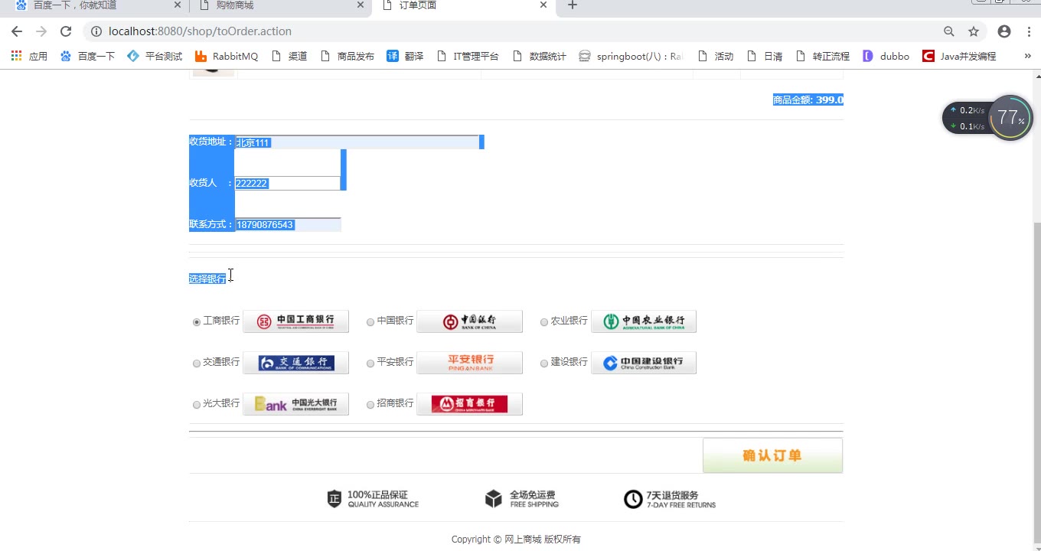
Task: Click the 交通银行 Bank of Communications logo
Action: [295, 363]
